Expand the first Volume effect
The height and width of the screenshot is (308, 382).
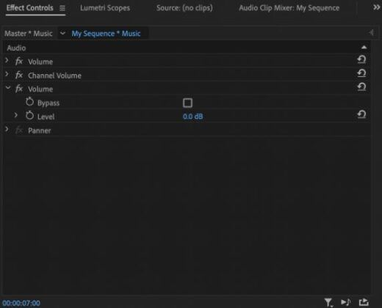tap(7, 60)
